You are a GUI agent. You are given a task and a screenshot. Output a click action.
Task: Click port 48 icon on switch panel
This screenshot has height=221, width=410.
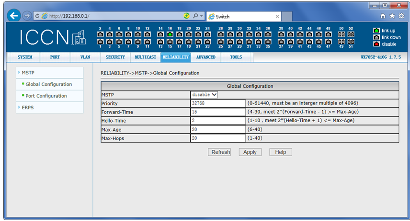(x=328, y=34)
